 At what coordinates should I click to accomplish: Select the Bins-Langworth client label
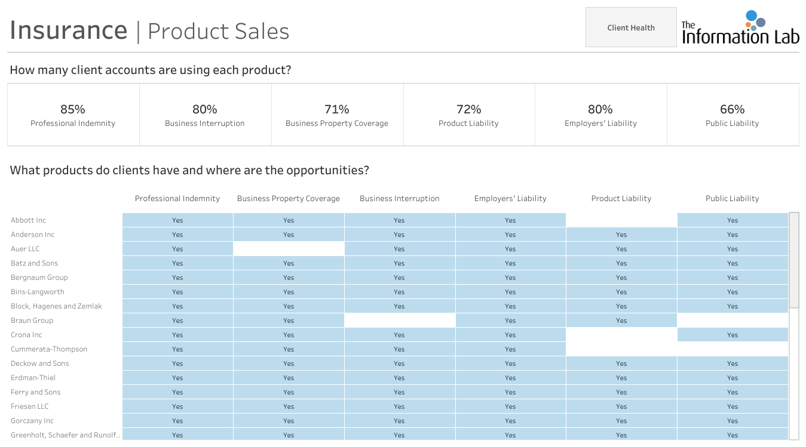38,292
